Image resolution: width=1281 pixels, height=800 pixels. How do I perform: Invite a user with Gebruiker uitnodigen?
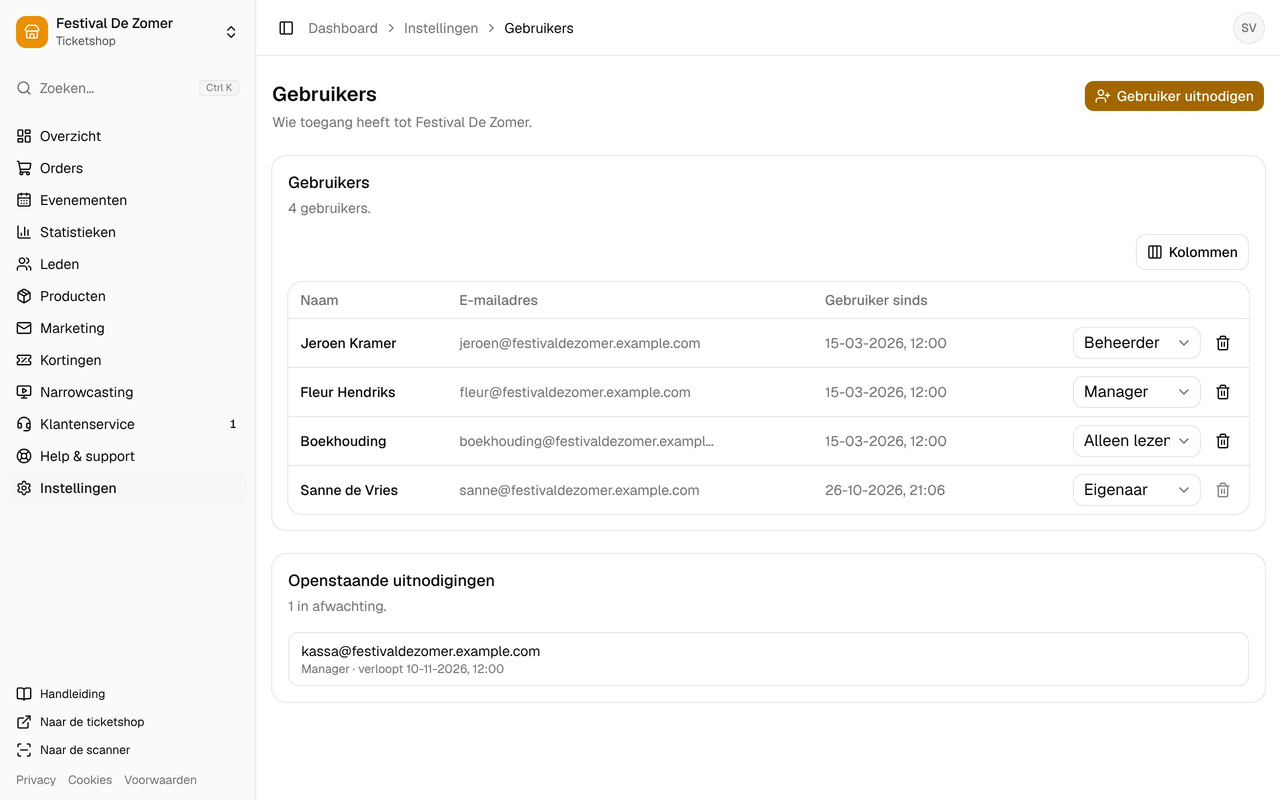tap(1174, 96)
